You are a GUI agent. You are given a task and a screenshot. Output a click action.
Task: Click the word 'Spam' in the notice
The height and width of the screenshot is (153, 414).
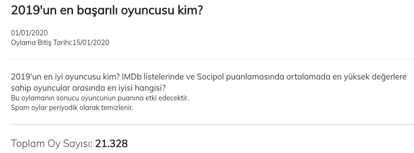point(18,108)
